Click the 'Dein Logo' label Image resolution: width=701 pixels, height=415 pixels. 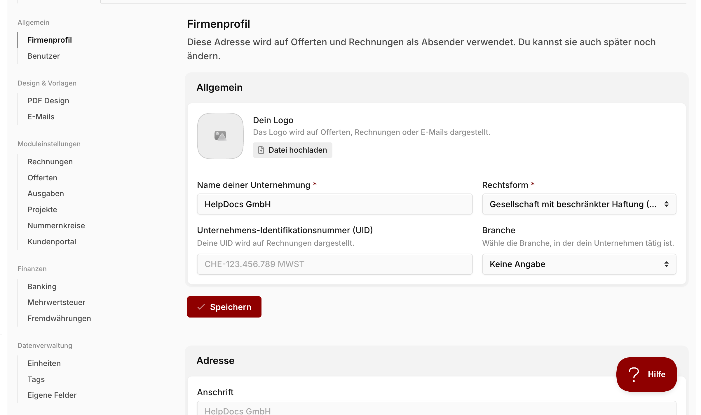coord(273,120)
